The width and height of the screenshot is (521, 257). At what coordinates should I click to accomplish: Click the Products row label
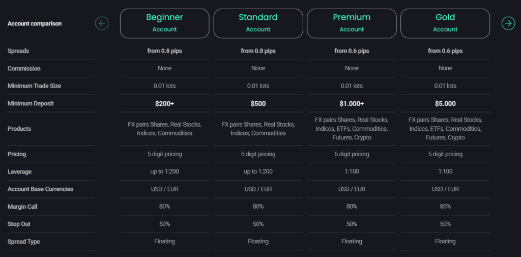pos(19,129)
